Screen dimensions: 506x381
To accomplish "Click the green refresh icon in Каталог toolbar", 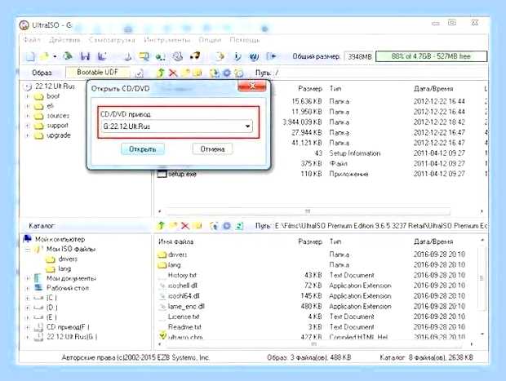I will (x=239, y=226).
